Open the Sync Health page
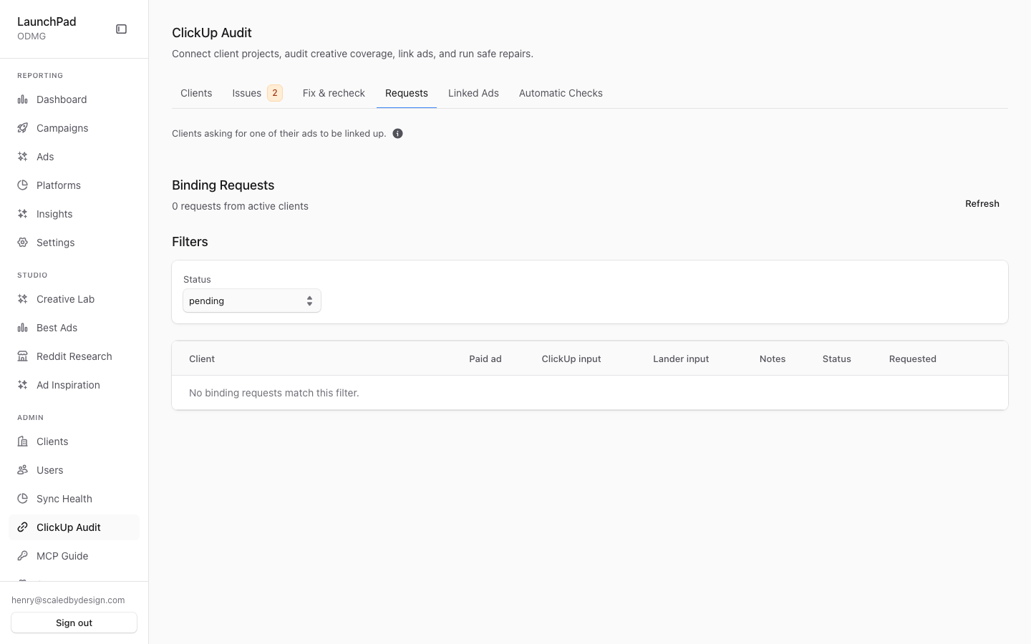The image size is (1031, 644). tap(74, 499)
